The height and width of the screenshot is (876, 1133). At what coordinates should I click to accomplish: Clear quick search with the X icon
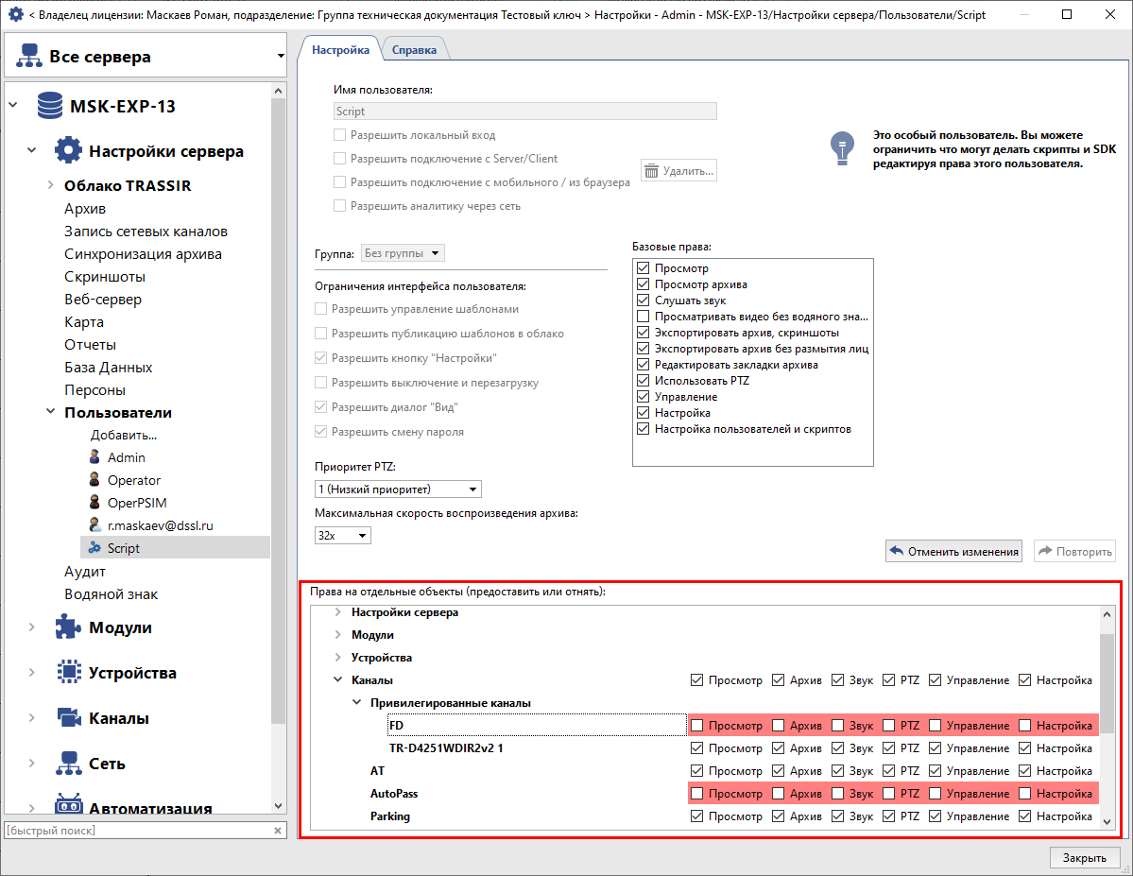pos(278,831)
